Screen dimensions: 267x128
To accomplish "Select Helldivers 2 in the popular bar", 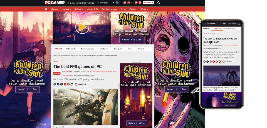I will click(x=70, y=49).
